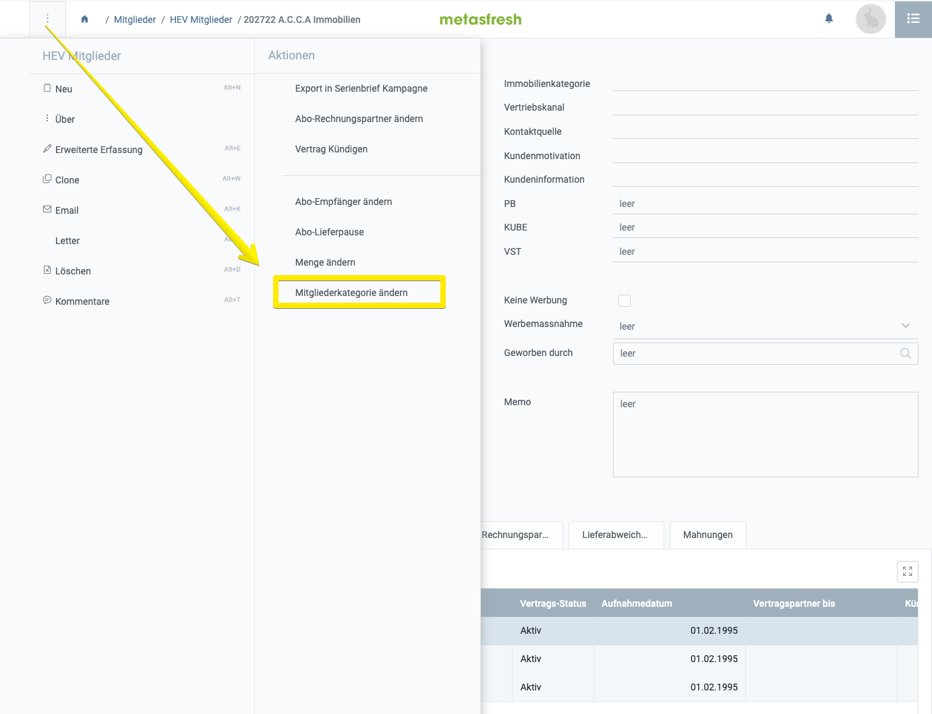The height and width of the screenshot is (714, 932).
Task: Toggle Keine Werbung checkbox
Action: [x=624, y=301]
